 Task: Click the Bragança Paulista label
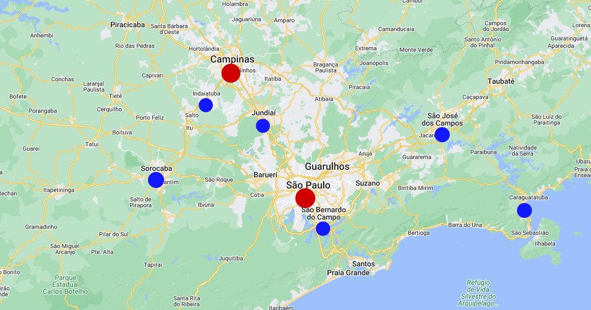tap(326, 67)
